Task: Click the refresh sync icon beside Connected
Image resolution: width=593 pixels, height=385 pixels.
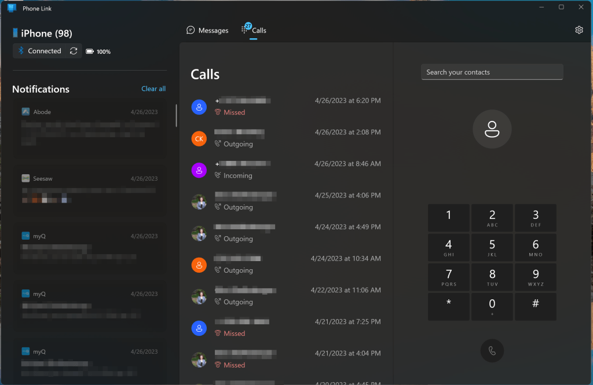Action: coord(74,51)
